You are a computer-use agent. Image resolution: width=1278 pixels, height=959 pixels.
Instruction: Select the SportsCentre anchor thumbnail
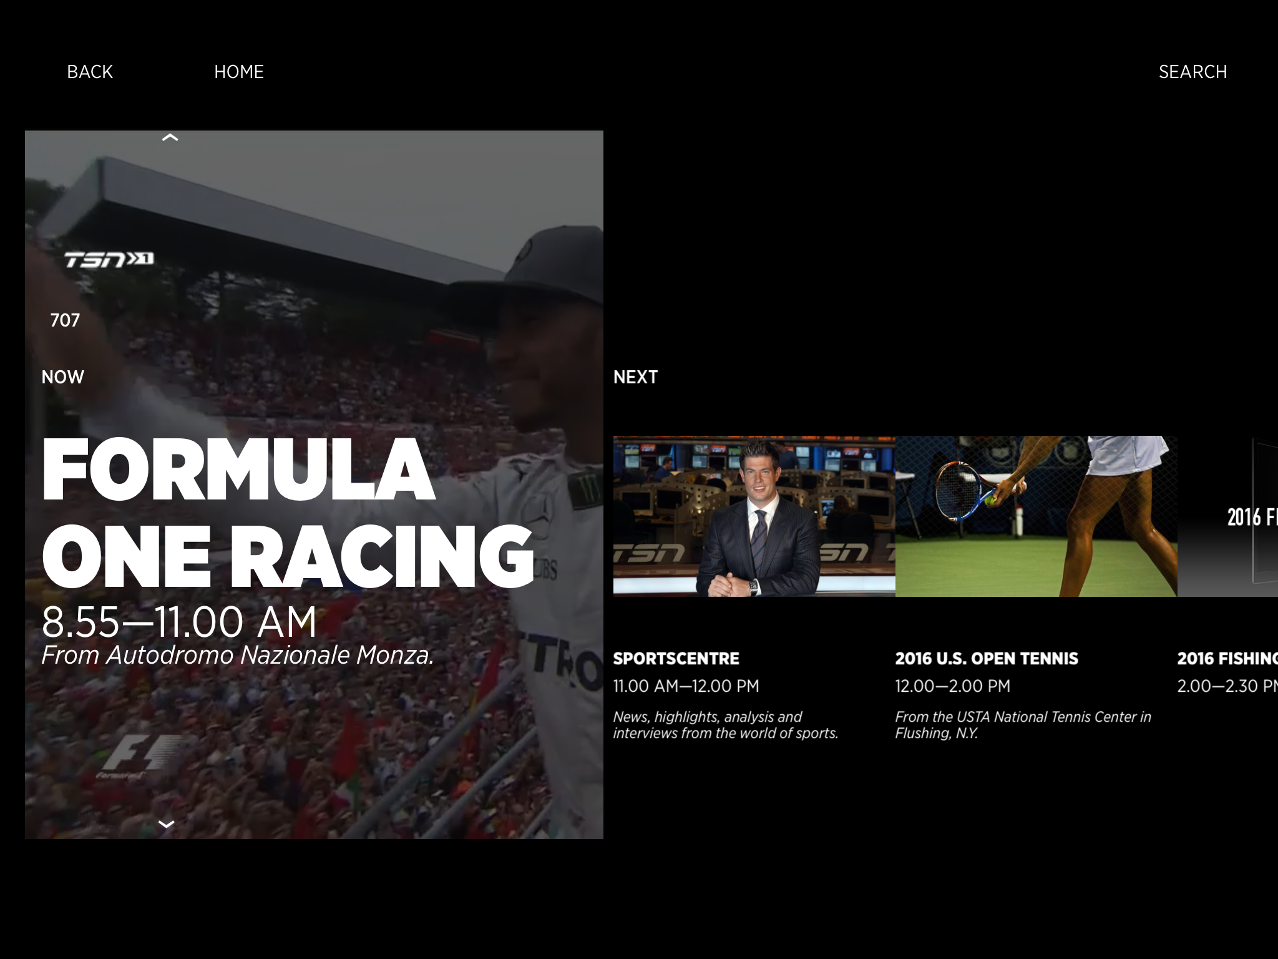tap(754, 516)
